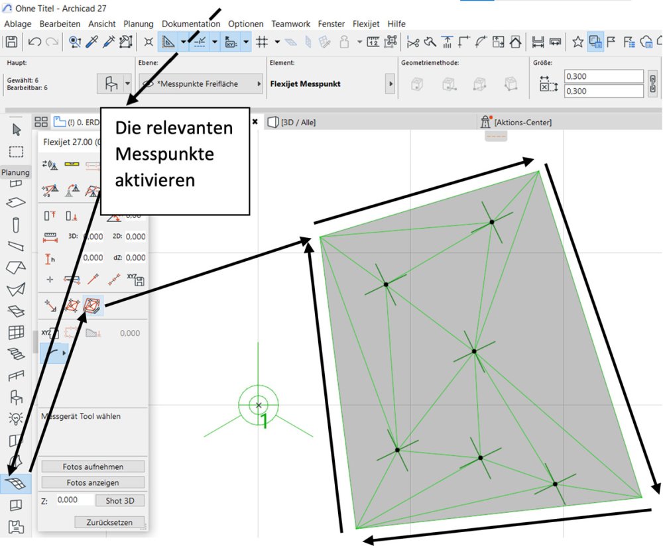
Task: Undo the last action
Action: [34, 42]
